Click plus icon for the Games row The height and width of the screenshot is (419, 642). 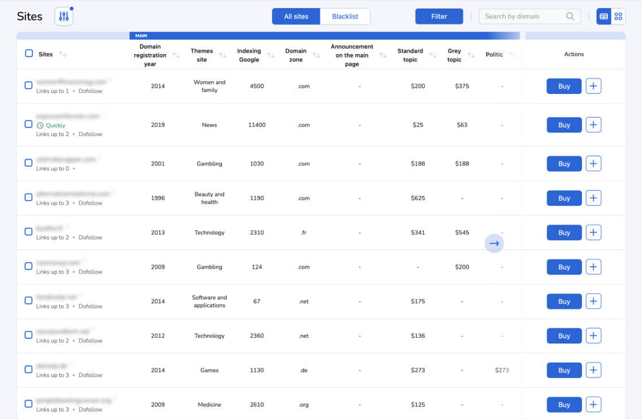pos(594,370)
